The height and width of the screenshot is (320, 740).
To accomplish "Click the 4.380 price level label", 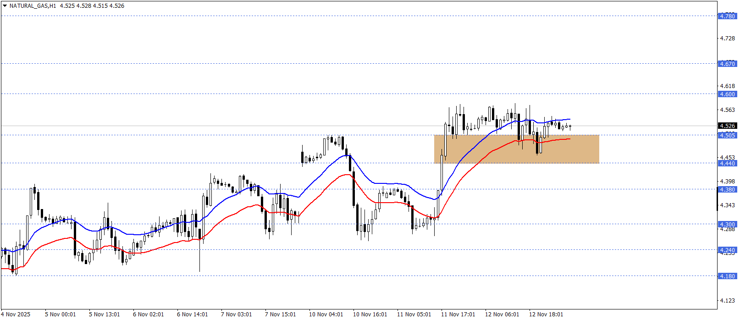I will [x=727, y=189].
